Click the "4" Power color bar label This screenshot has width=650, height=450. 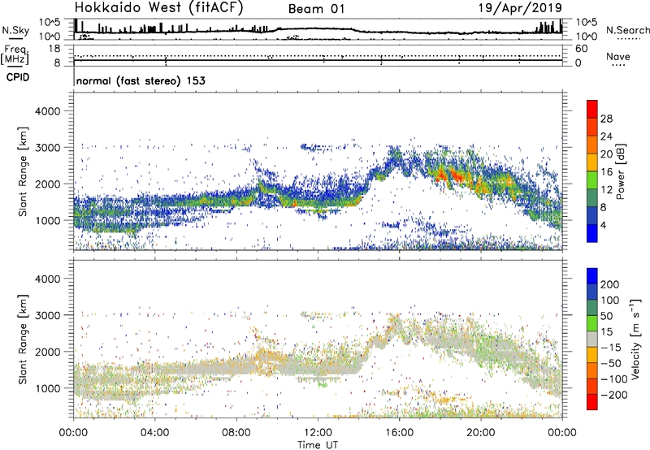[603, 226]
